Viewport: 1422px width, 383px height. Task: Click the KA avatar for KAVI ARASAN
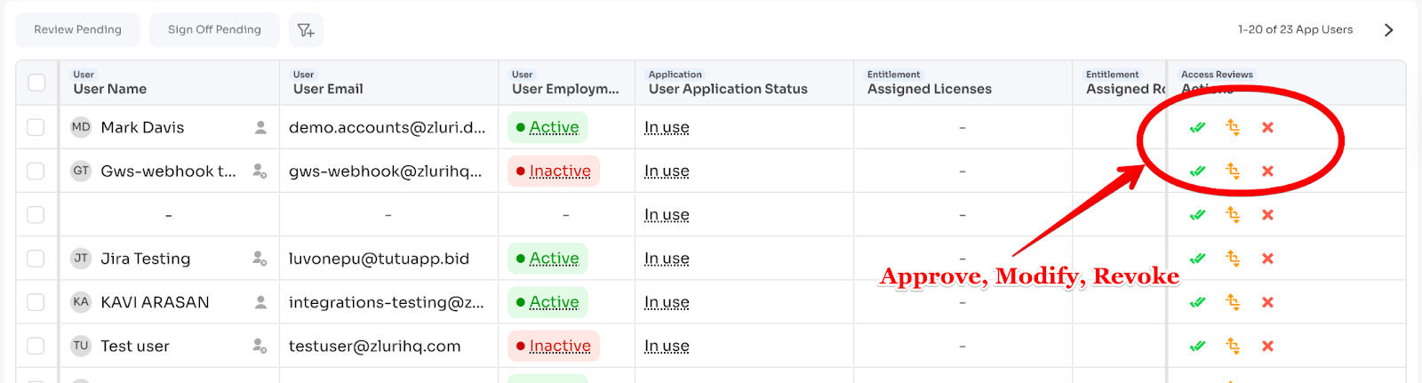point(81,302)
